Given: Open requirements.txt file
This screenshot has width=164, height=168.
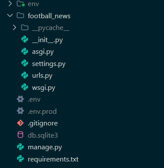Looking at the screenshot, I should click(x=53, y=159).
